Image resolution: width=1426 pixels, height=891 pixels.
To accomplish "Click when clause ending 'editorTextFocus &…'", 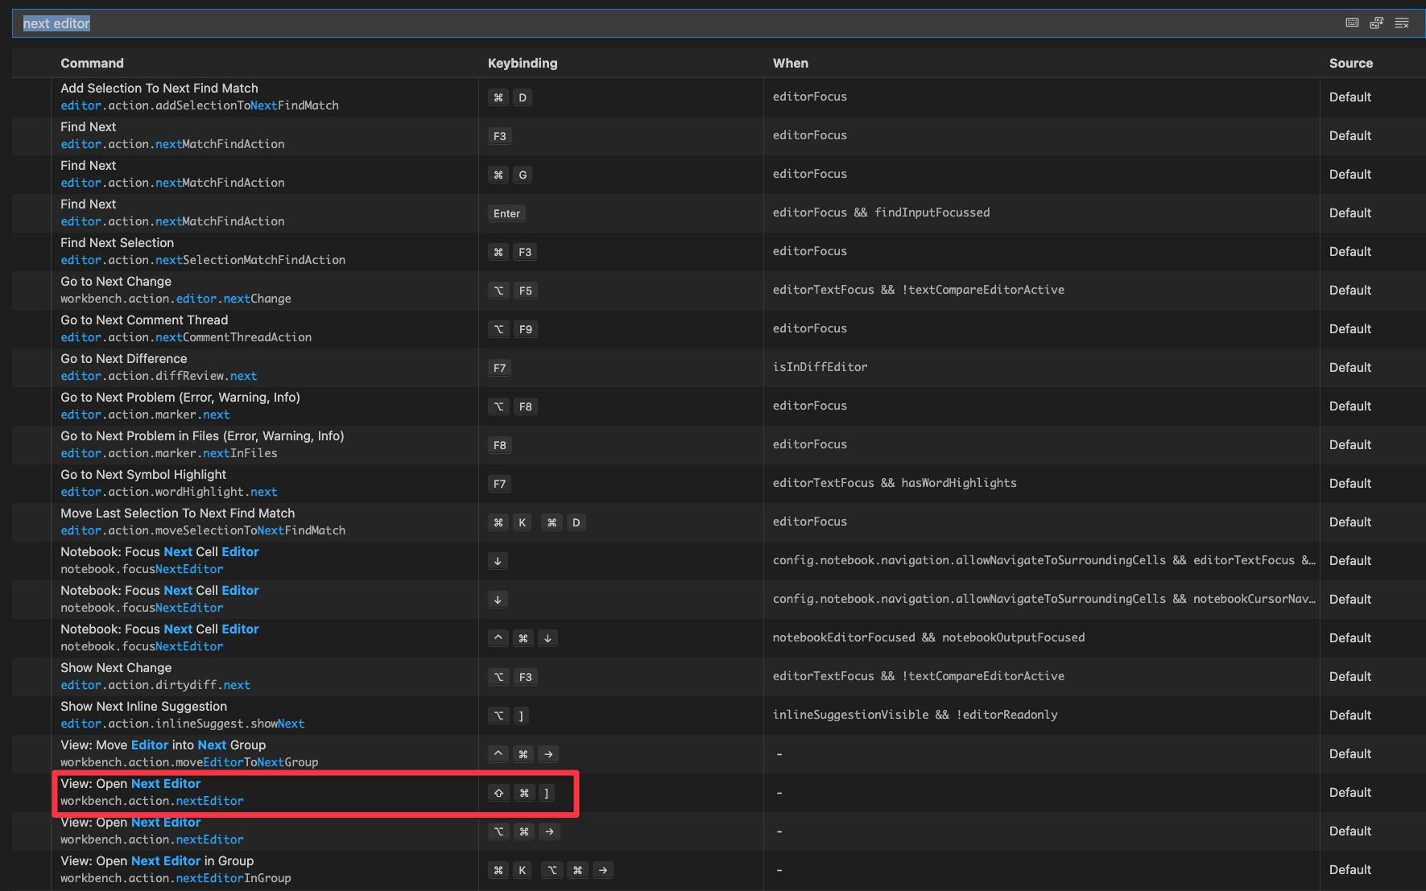I will (x=1044, y=560).
